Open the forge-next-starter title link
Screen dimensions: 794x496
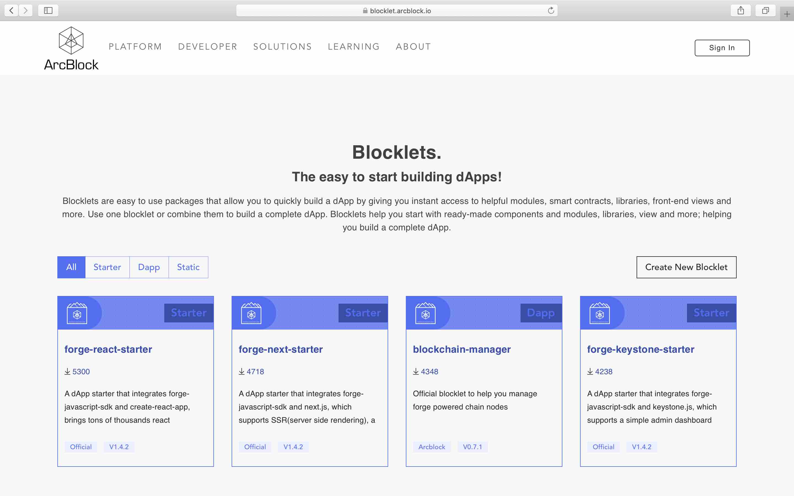point(281,349)
